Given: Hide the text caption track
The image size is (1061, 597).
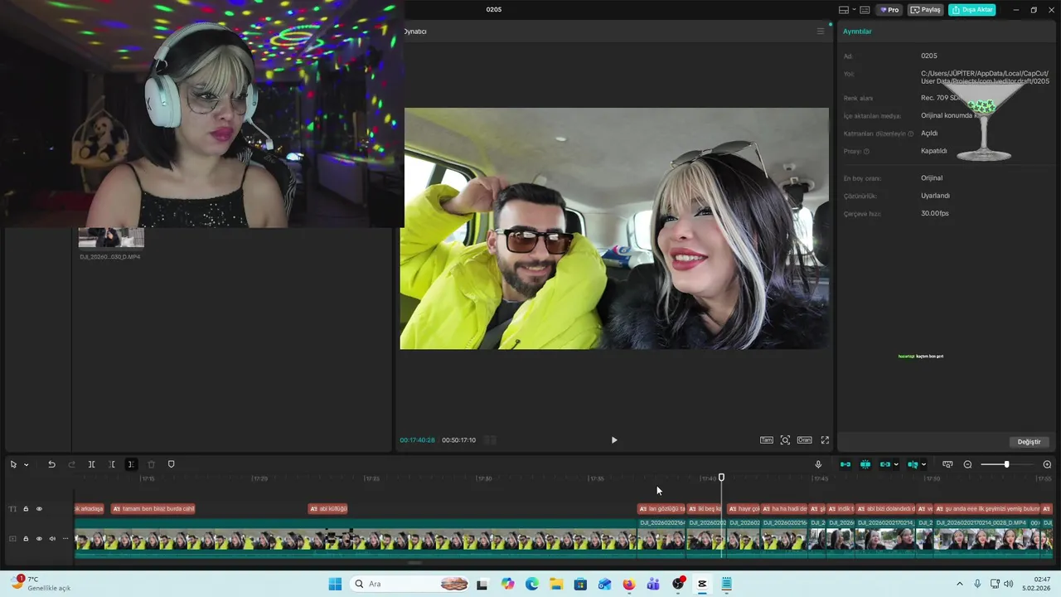Looking at the screenshot, I should click(39, 509).
